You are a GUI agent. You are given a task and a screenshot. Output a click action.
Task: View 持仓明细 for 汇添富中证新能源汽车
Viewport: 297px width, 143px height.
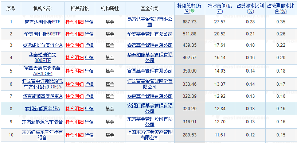75,84
